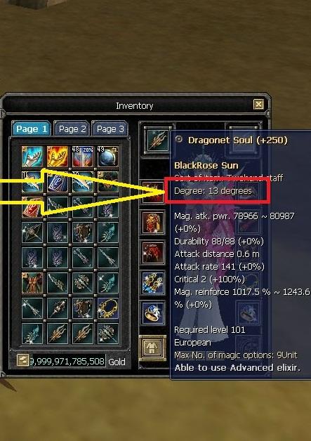
Task: Click the equipped blue gem ring slot
Action: click(152, 312)
